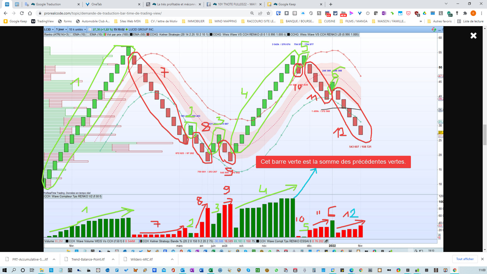Open the Google Drive extension icon
The height and width of the screenshot is (274, 487).
click(425, 13)
